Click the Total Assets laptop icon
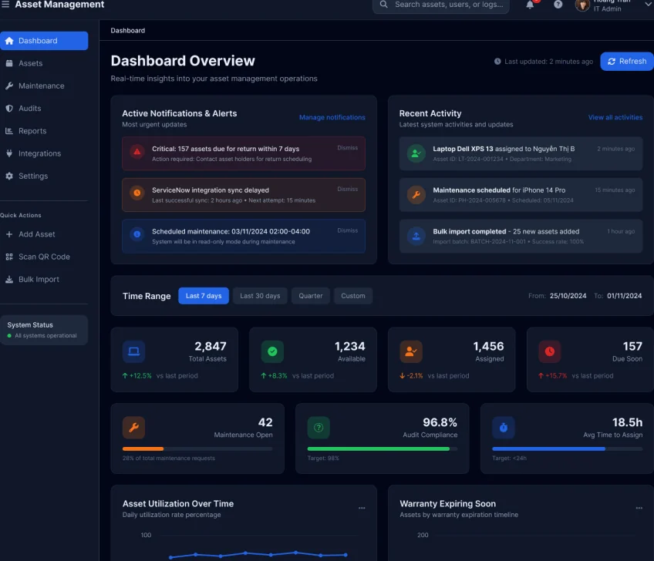This screenshot has width=654, height=561. click(133, 351)
